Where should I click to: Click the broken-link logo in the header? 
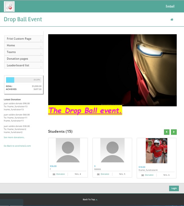9,7
